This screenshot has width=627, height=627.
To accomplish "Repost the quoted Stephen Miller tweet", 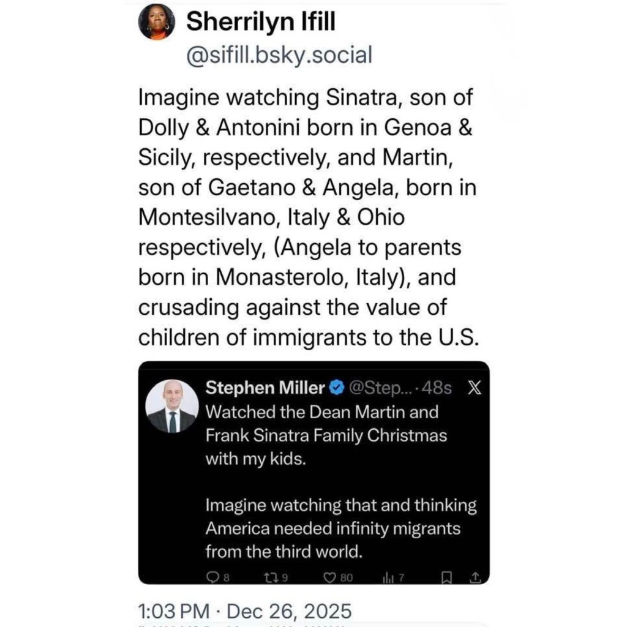I will (x=270, y=577).
